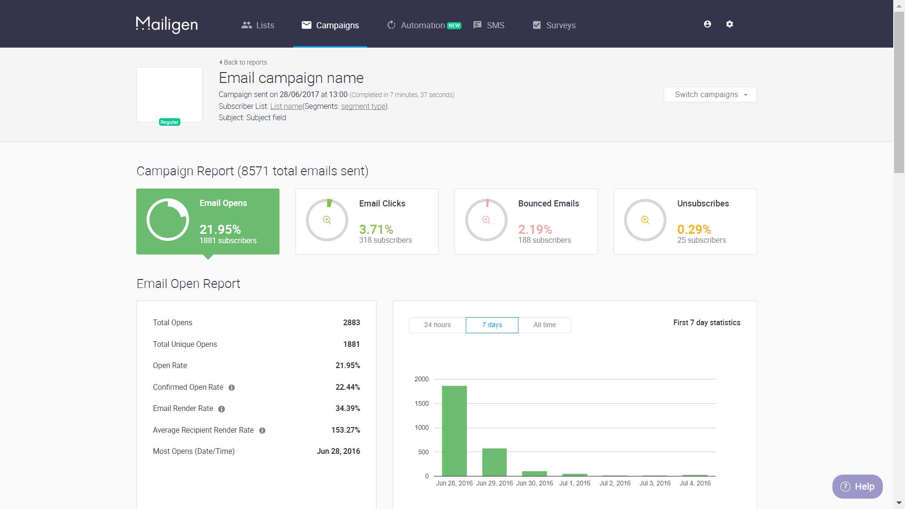Select the All time range toggle
The height and width of the screenshot is (509, 905).
click(544, 325)
